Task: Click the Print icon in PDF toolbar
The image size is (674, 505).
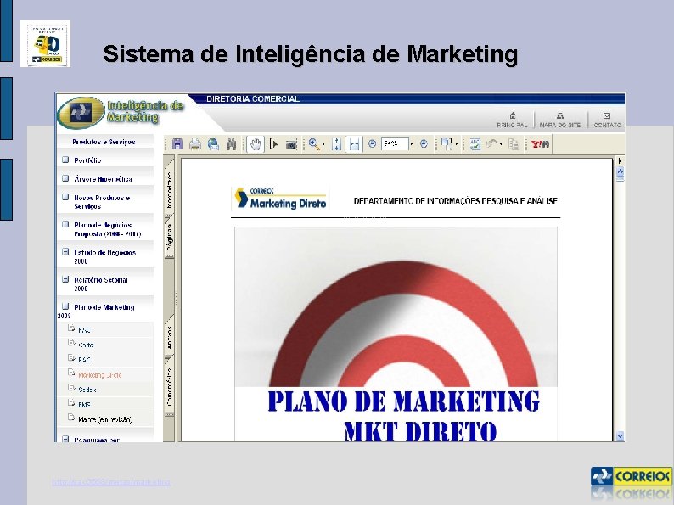Action: point(195,144)
